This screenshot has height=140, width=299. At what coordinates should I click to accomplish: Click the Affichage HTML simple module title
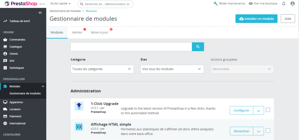[111, 125]
